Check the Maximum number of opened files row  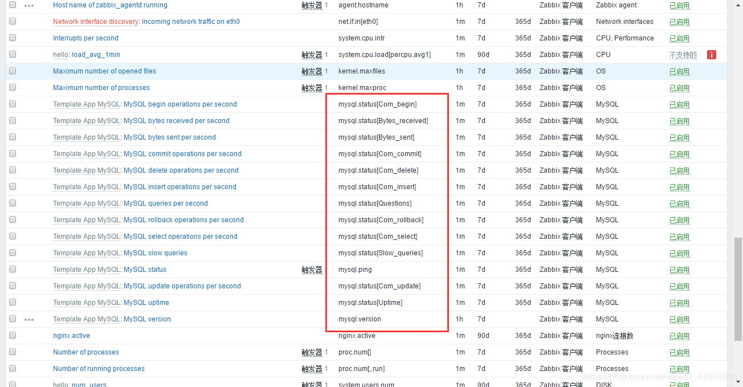(x=13, y=71)
